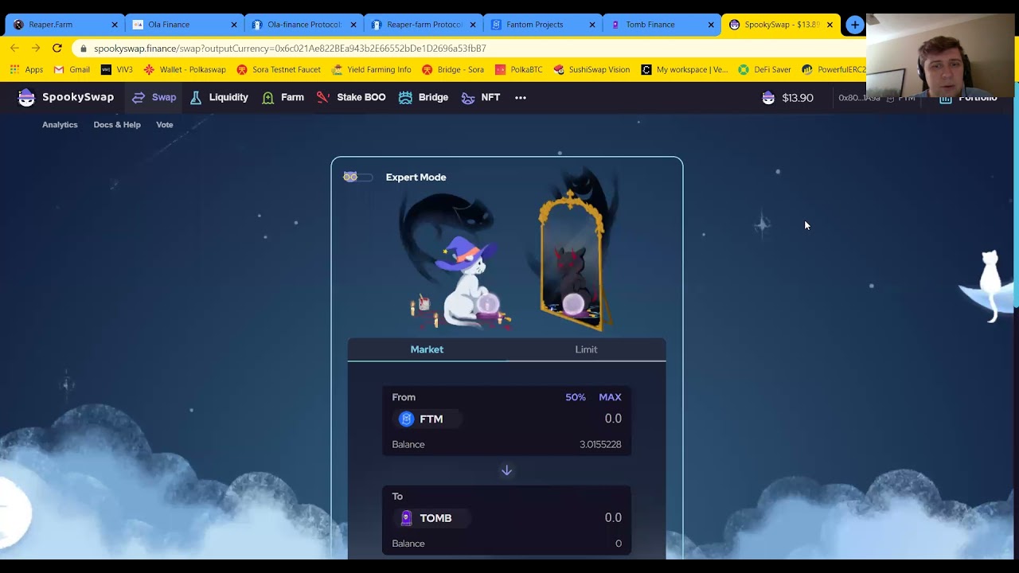Open Wallet - Polkaswap bookmark
This screenshot has height=573, width=1019.
pyautogui.click(x=185, y=70)
